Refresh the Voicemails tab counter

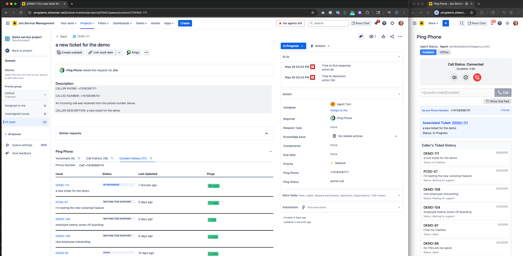(79, 158)
